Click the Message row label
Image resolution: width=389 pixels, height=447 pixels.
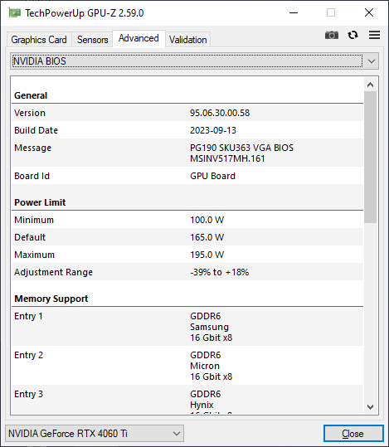point(33,148)
